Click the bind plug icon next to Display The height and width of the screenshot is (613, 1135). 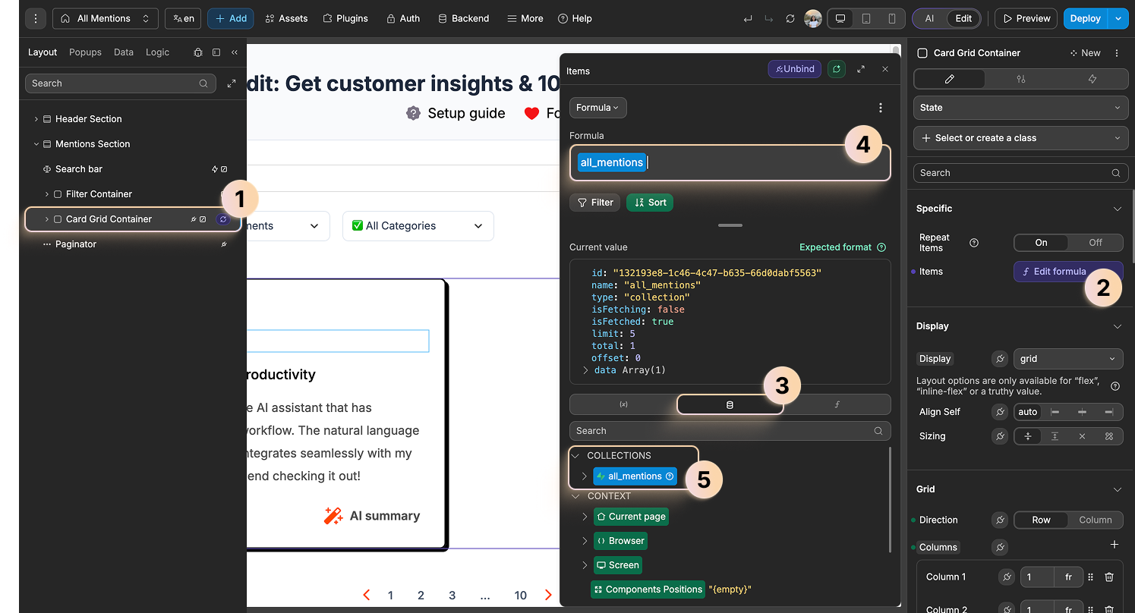[x=1000, y=359]
